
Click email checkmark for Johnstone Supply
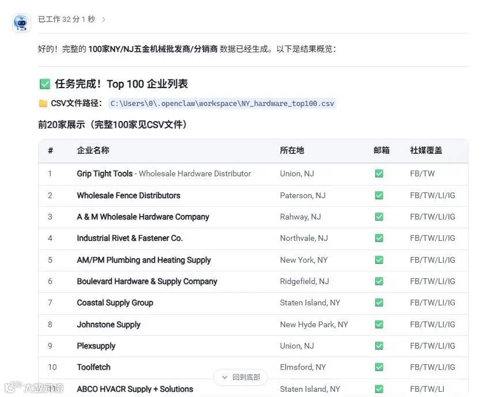[x=379, y=324]
